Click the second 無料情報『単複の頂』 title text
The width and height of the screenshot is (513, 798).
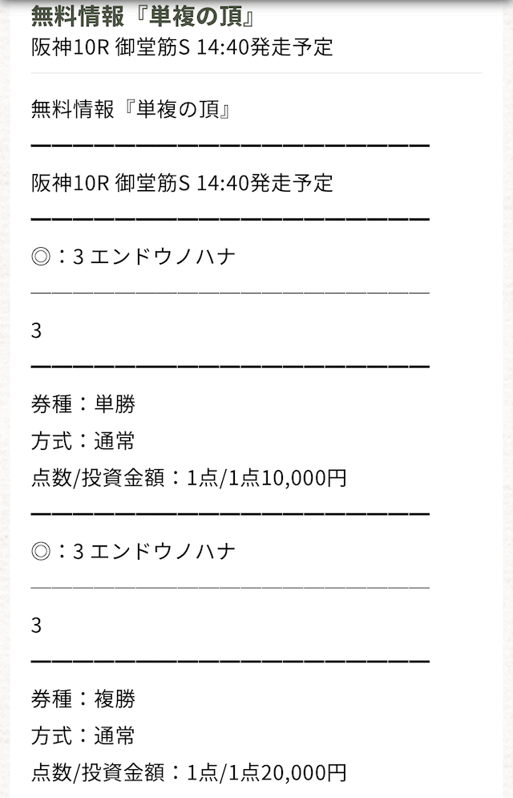click(131, 109)
